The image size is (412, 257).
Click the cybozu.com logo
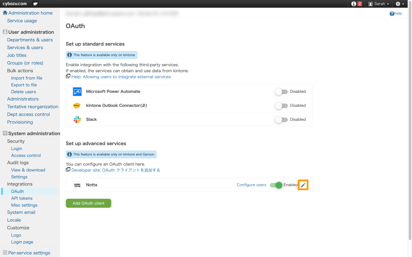click(15, 4)
